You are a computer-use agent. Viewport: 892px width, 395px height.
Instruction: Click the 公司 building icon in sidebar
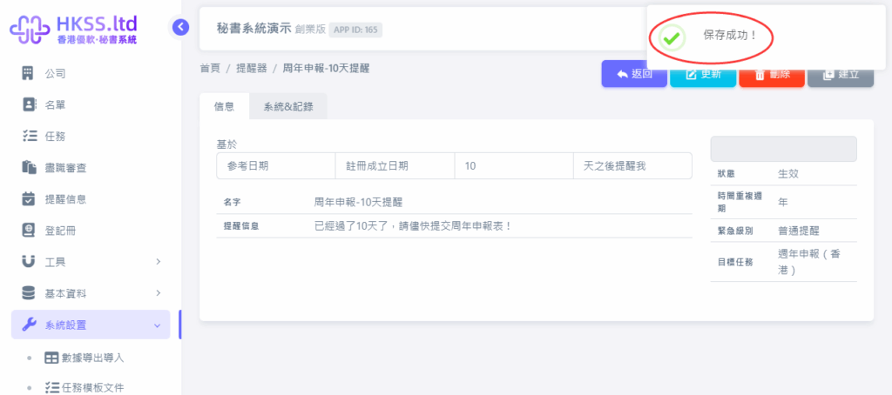(x=28, y=73)
